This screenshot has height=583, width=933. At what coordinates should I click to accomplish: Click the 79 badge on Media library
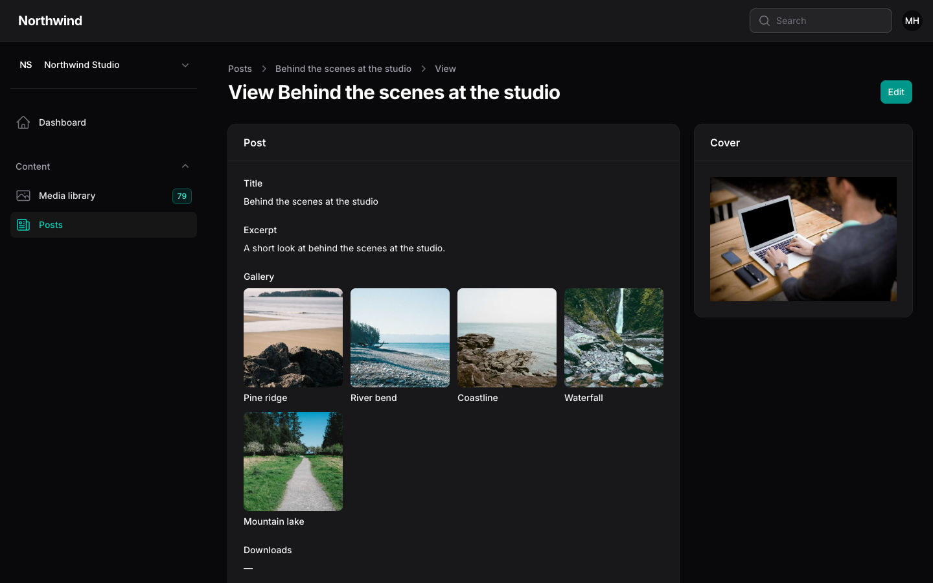click(182, 196)
